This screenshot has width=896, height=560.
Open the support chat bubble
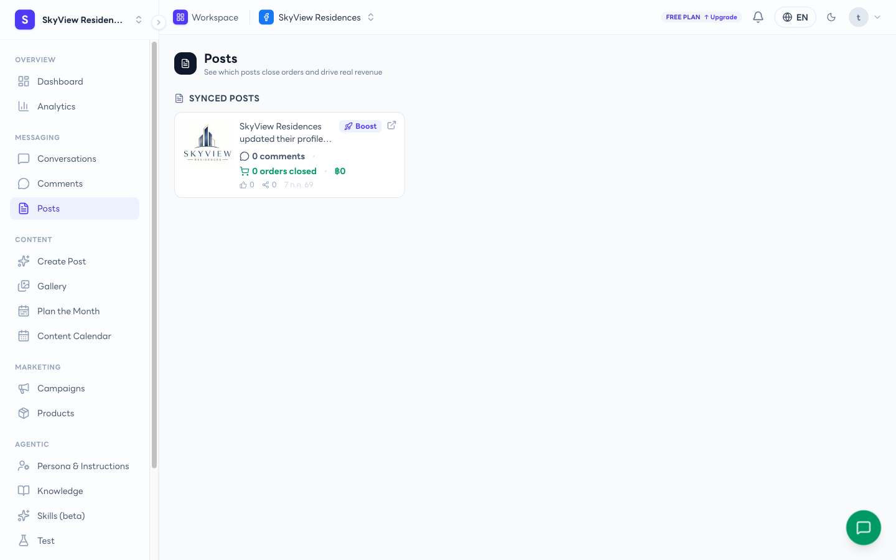[864, 528]
